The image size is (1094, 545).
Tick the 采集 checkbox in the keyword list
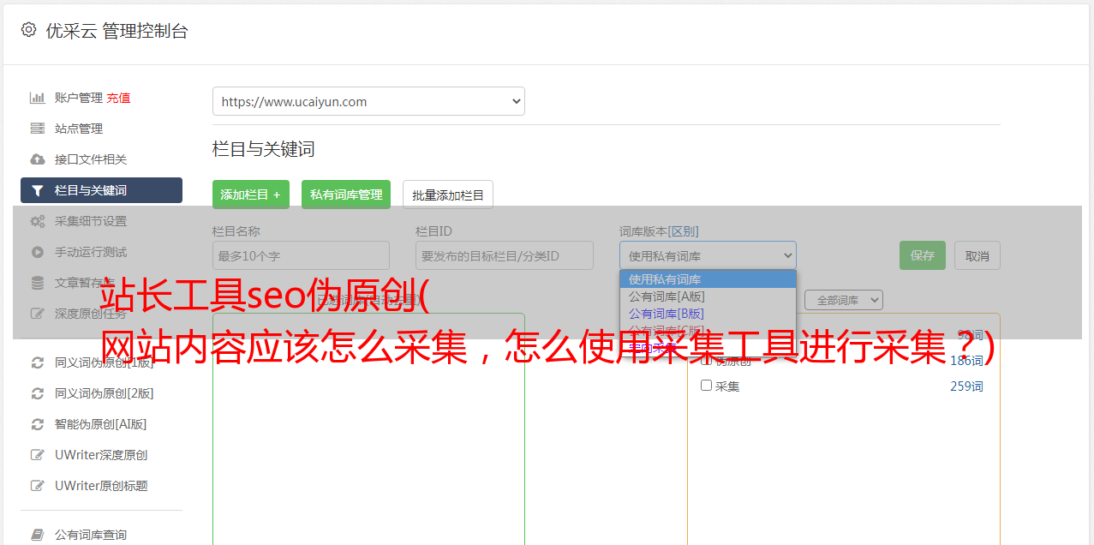(707, 386)
